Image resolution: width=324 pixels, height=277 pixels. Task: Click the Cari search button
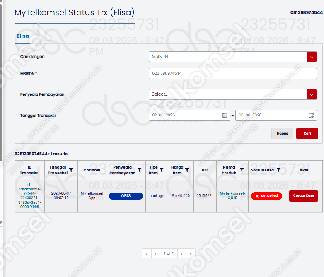307,133
